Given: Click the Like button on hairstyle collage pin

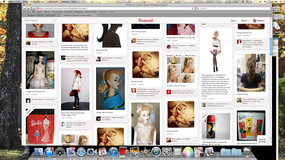Looking at the screenshot, I should click(x=179, y=56).
